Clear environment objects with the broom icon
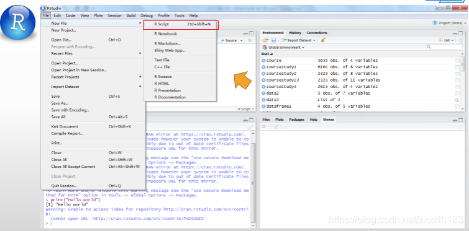The width and height of the screenshot is (469, 231). (323, 40)
